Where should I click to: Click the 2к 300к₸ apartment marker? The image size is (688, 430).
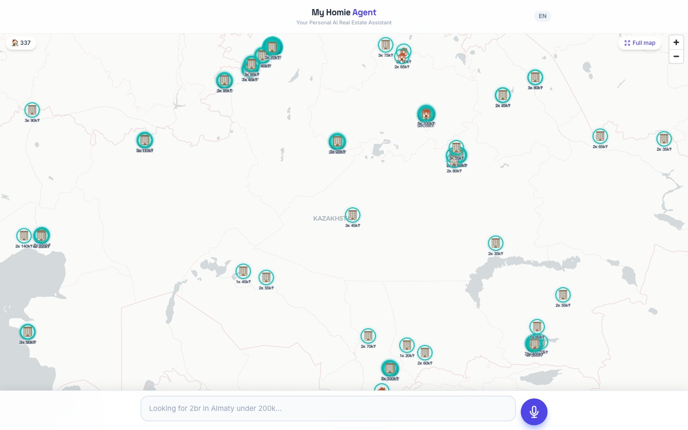pyautogui.click(x=390, y=368)
